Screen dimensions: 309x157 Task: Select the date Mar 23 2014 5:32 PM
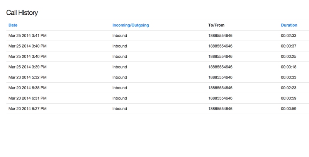(x=27, y=77)
